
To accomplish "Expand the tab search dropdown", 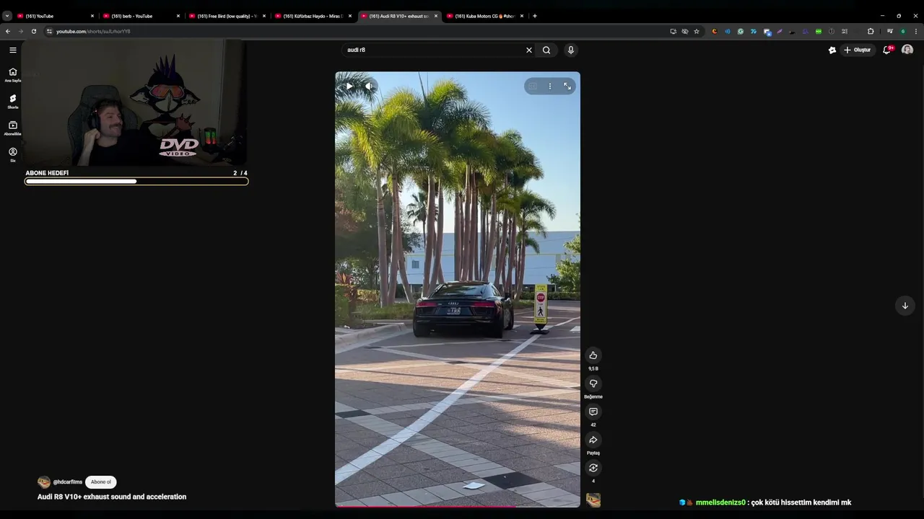I will 7,16.
